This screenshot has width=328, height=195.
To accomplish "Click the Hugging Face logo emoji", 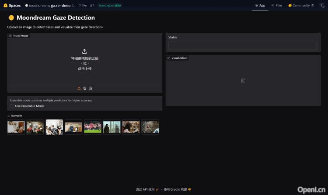I will tap(5, 5).
